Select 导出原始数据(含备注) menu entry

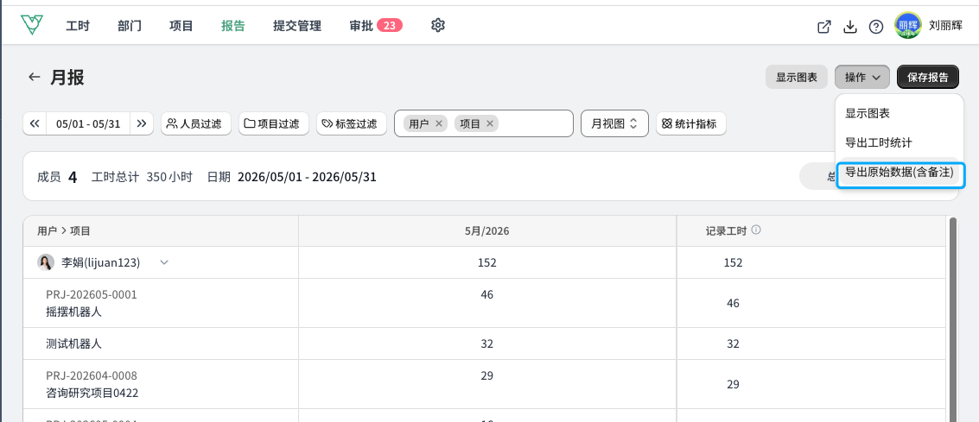pyautogui.click(x=900, y=172)
